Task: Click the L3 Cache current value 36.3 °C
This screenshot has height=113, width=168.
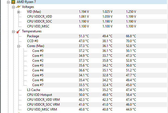Action: coord(84,90)
